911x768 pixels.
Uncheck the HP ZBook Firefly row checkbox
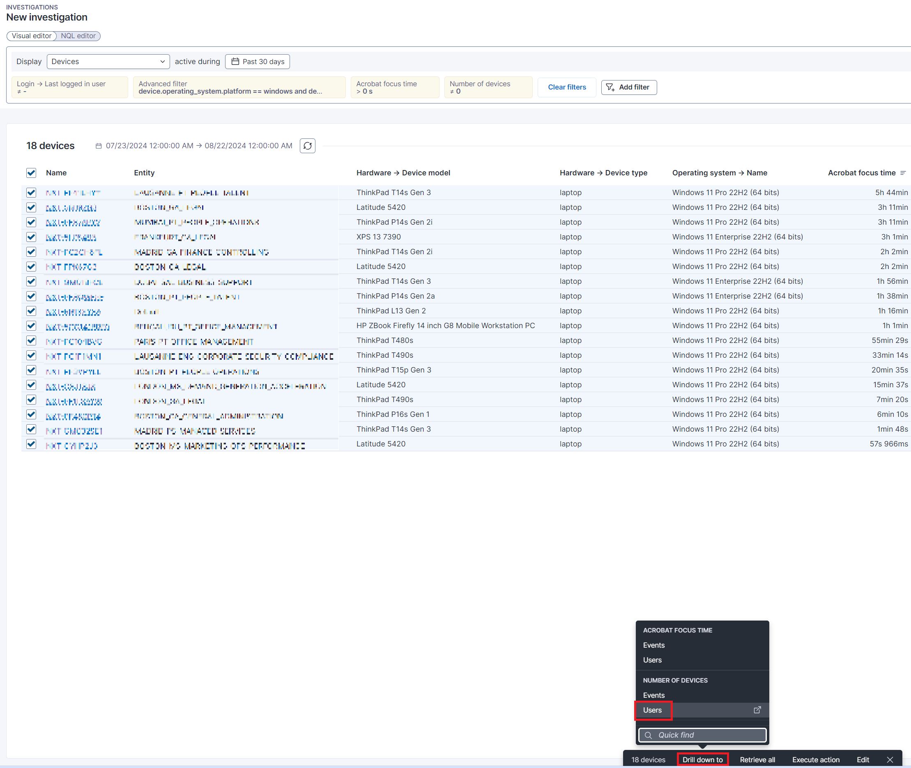(31, 326)
